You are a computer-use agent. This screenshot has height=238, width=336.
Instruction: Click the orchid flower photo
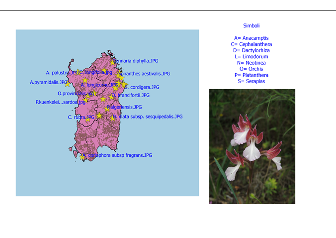[252, 146]
